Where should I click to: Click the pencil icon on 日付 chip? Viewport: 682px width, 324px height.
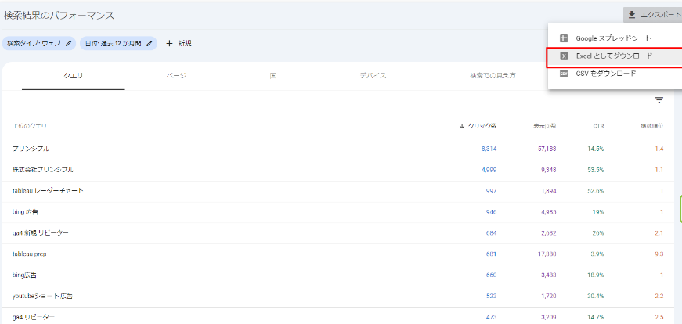[149, 43]
